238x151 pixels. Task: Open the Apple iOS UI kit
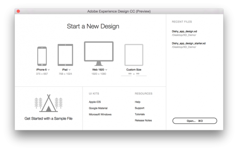pyautogui.click(x=95, y=102)
